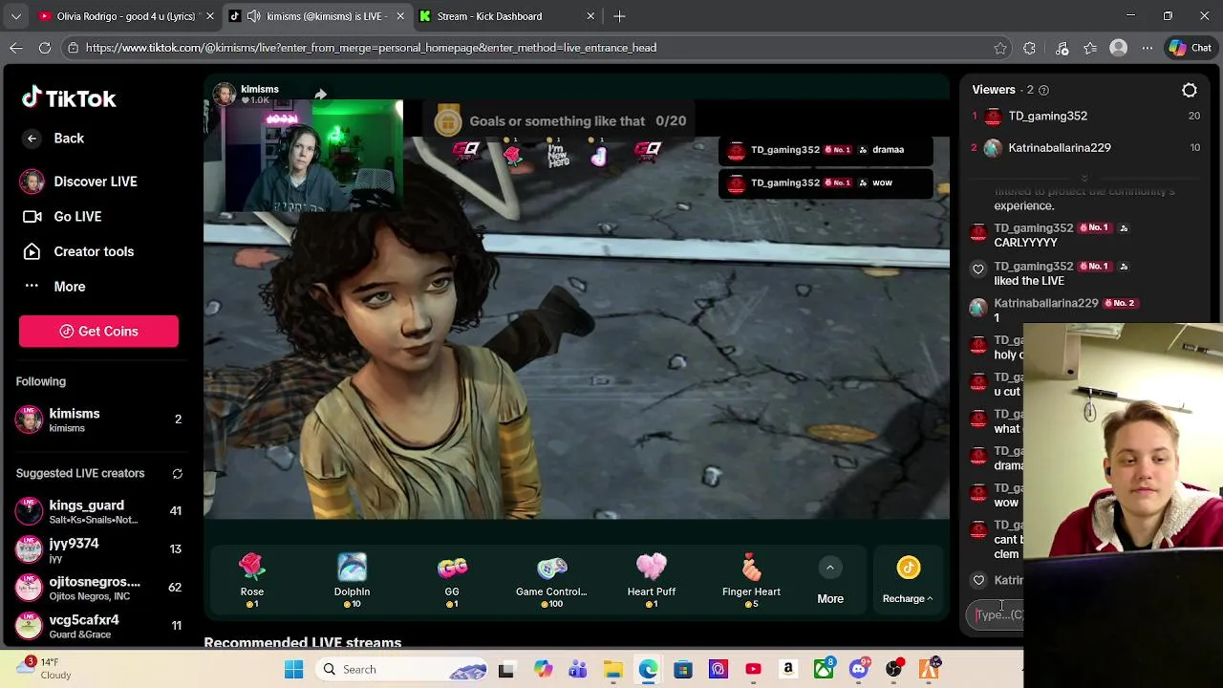Open browser settings and more menu

(1146, 48)
